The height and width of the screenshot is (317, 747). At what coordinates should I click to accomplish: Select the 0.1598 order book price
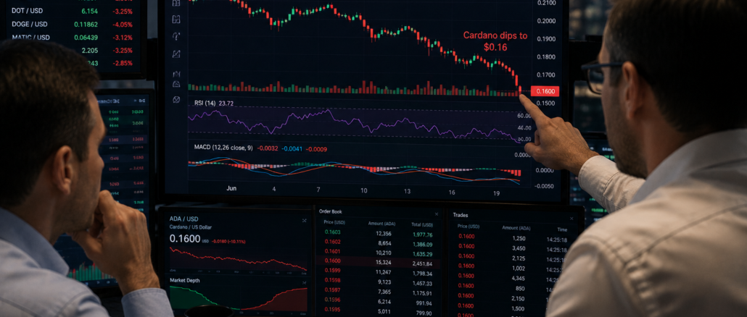[x=333, y=280]
